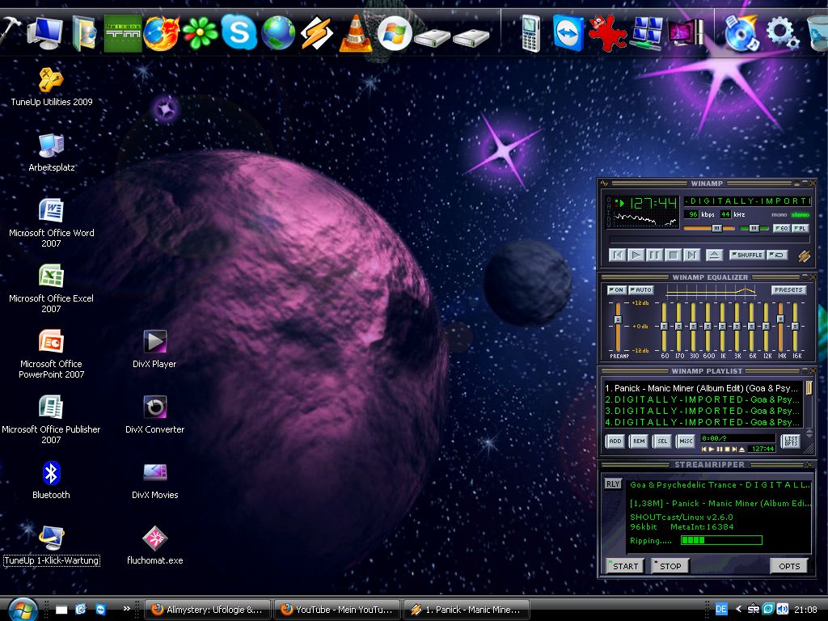The width and height of the screenshot is (828, 621).
Task: Toggle Winamp PL playlist button
Action: (800, 228)
